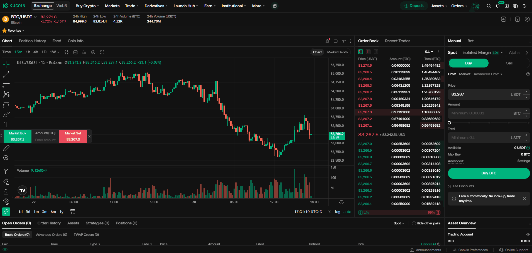Open the Derivatives dropdown menu
Screen dimensions: 532x253
[x=156, y=6]
